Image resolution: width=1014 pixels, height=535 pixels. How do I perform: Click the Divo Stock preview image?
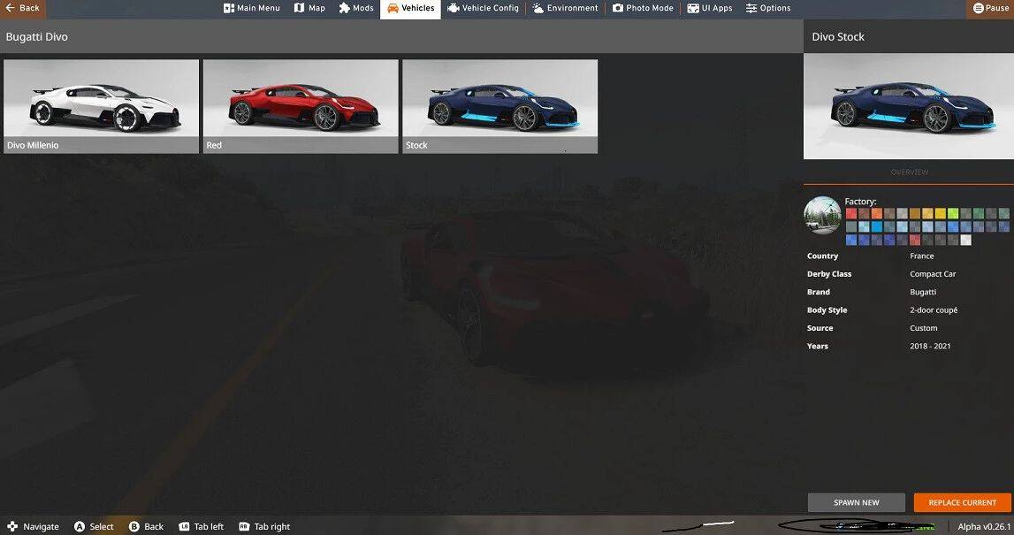(908, 106)
